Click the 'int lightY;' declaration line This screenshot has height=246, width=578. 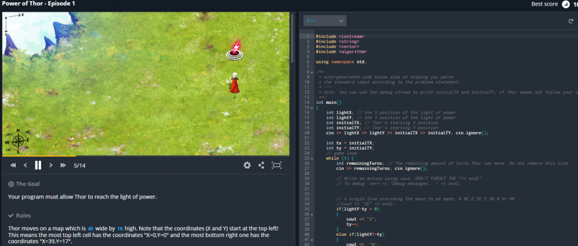pyautogui.click(x=391, y=118)
